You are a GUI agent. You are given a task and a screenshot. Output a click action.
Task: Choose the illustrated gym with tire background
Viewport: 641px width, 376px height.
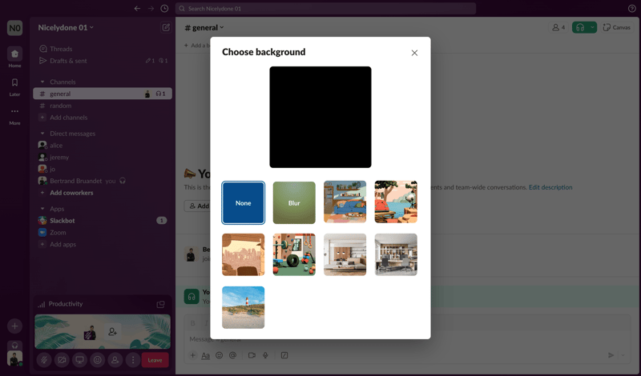[x=294, y=254]
